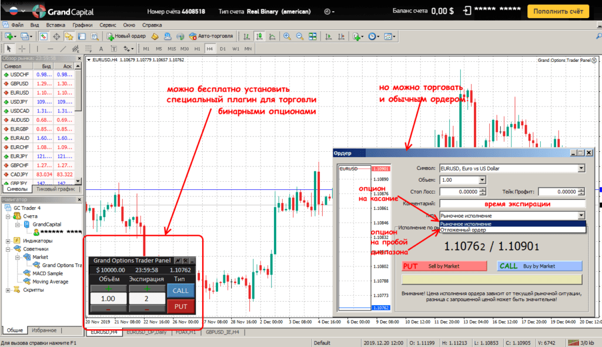Viewport: 602px width, 347px height.
Task: Switch to the Тиковый график tab
Action: pos(55,189)
